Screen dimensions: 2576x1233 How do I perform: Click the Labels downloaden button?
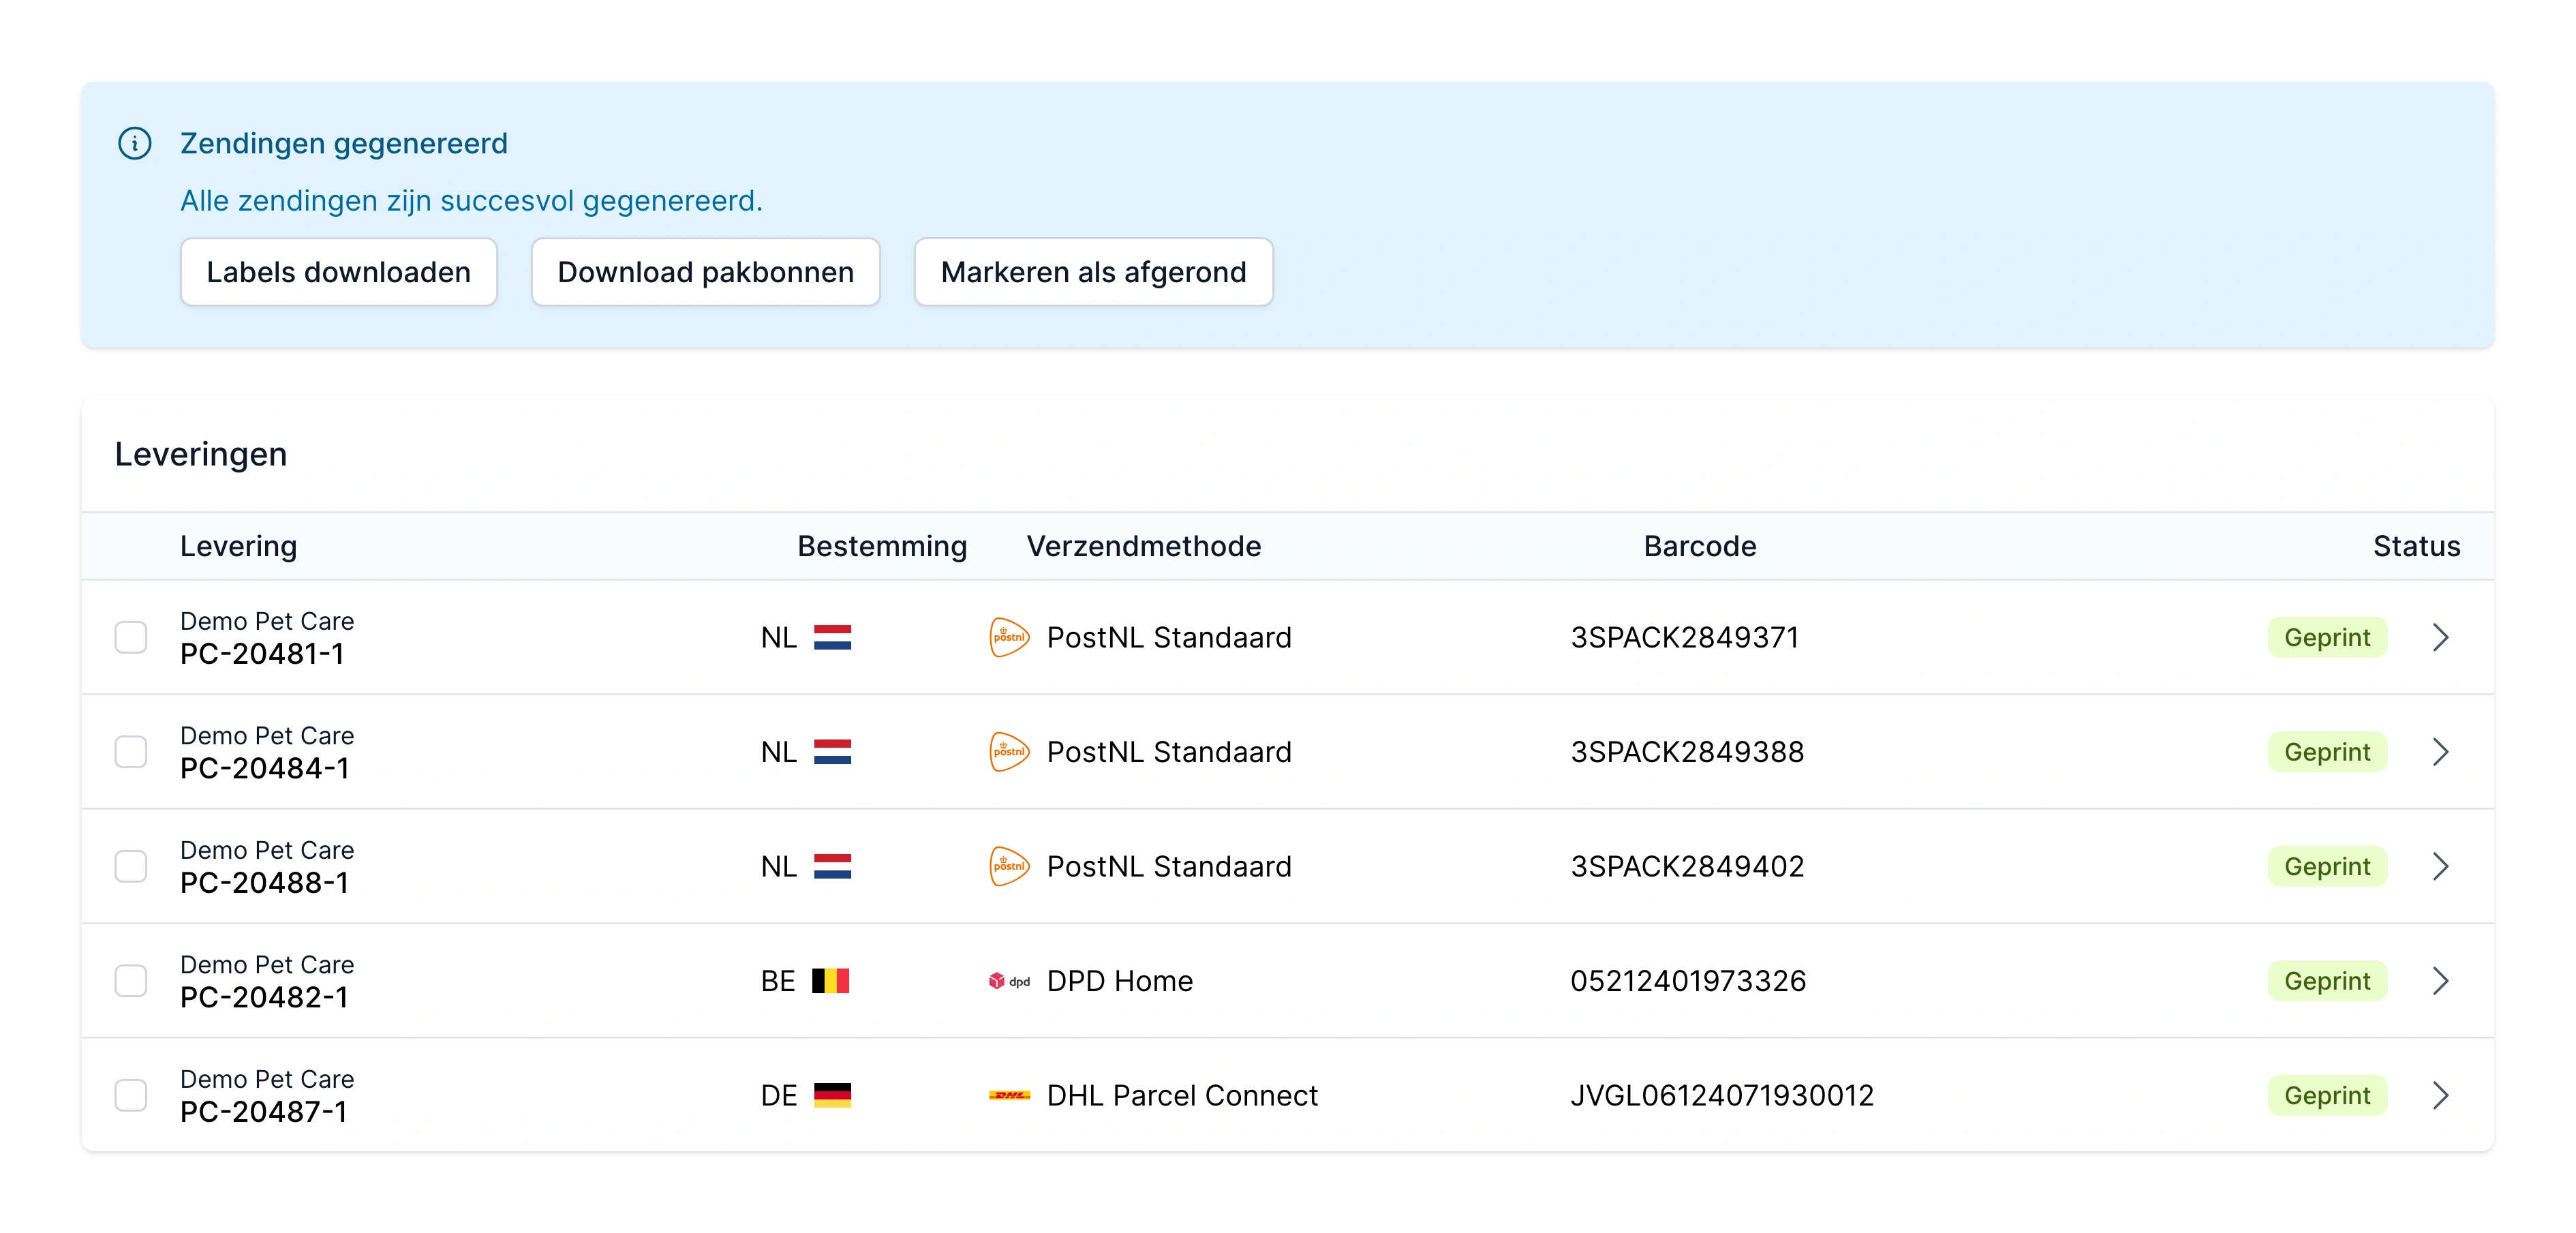[338, 272]
